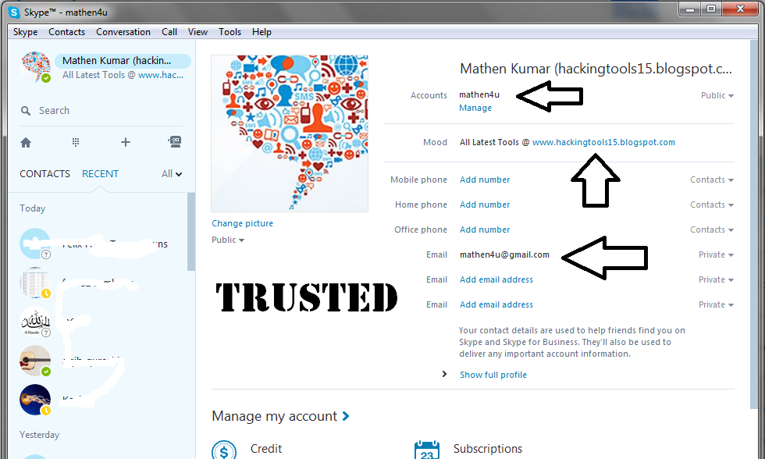Select the jellyfish avatar contact
This screenshot has width=765, height=459.
click(35, 400)
